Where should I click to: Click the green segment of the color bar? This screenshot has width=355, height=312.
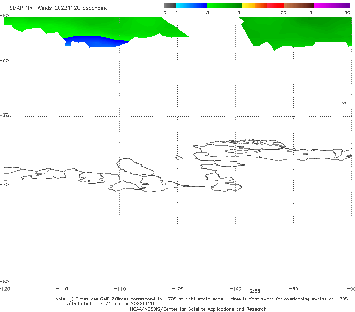click(x=225, y=6)
